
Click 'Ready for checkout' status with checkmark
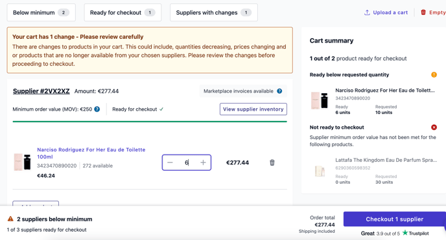tap(138, 109)
